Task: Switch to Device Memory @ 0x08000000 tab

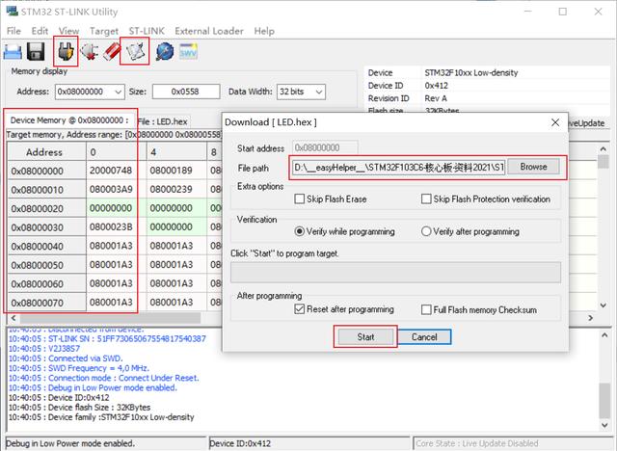Action: tap(69, 120)
